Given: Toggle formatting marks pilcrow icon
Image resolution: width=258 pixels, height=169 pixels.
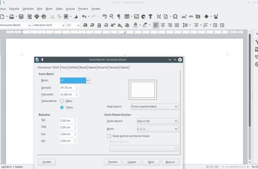Looking at the screenshot, I should point(119,16).
